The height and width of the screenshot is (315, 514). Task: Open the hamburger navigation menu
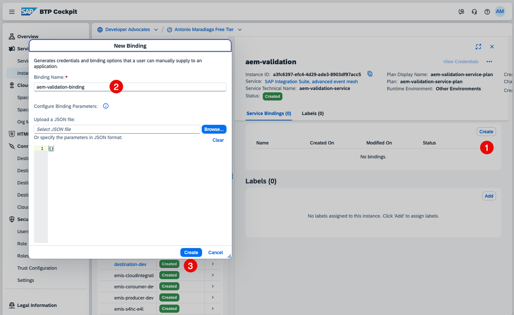click(x=12, y=12)
